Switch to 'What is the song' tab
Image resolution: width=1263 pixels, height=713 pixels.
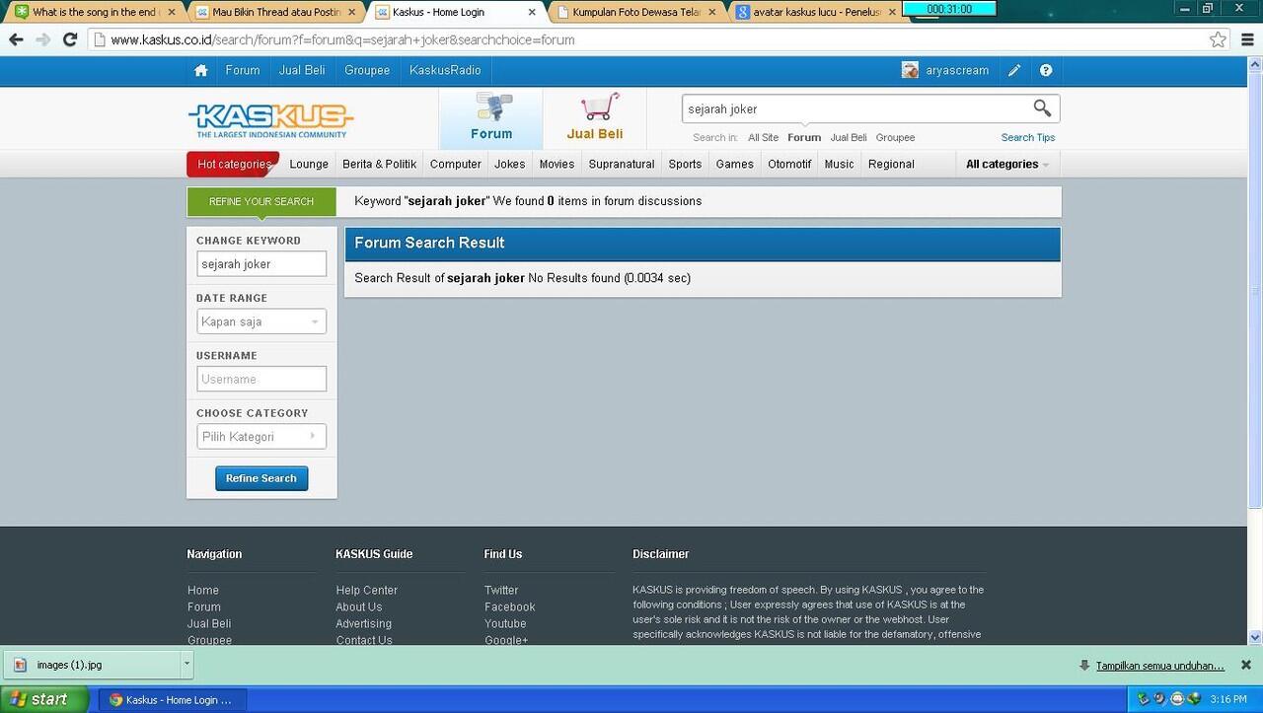94,13
